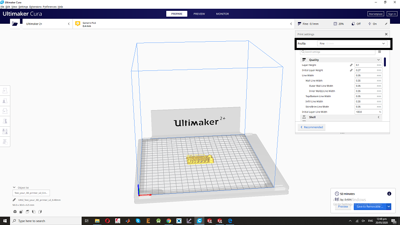This screenshot has width=400, height=225.
Task: Switch to front view cube icon
Action: click(21, 212)
